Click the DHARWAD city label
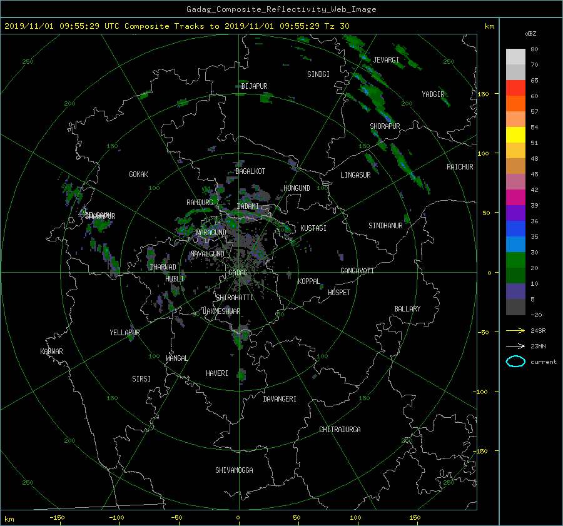Viewport: 563px width, 526px height. tap(163, 267)
